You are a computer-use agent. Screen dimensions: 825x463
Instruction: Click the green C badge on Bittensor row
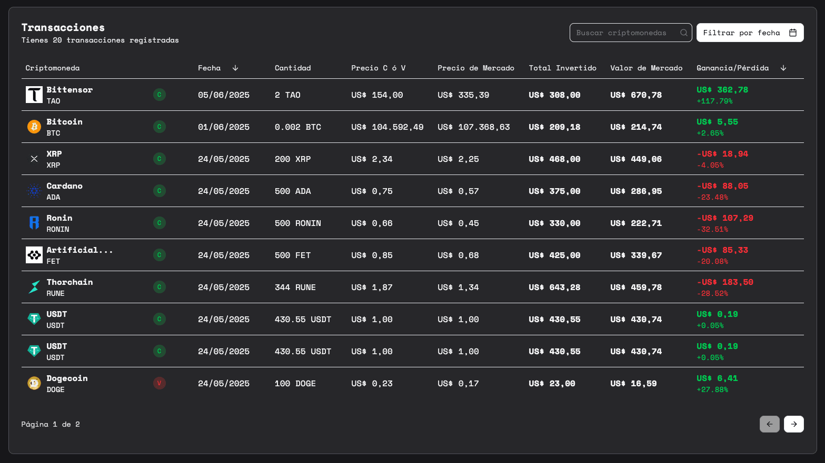pyautogui.click(x=160, y=95)
